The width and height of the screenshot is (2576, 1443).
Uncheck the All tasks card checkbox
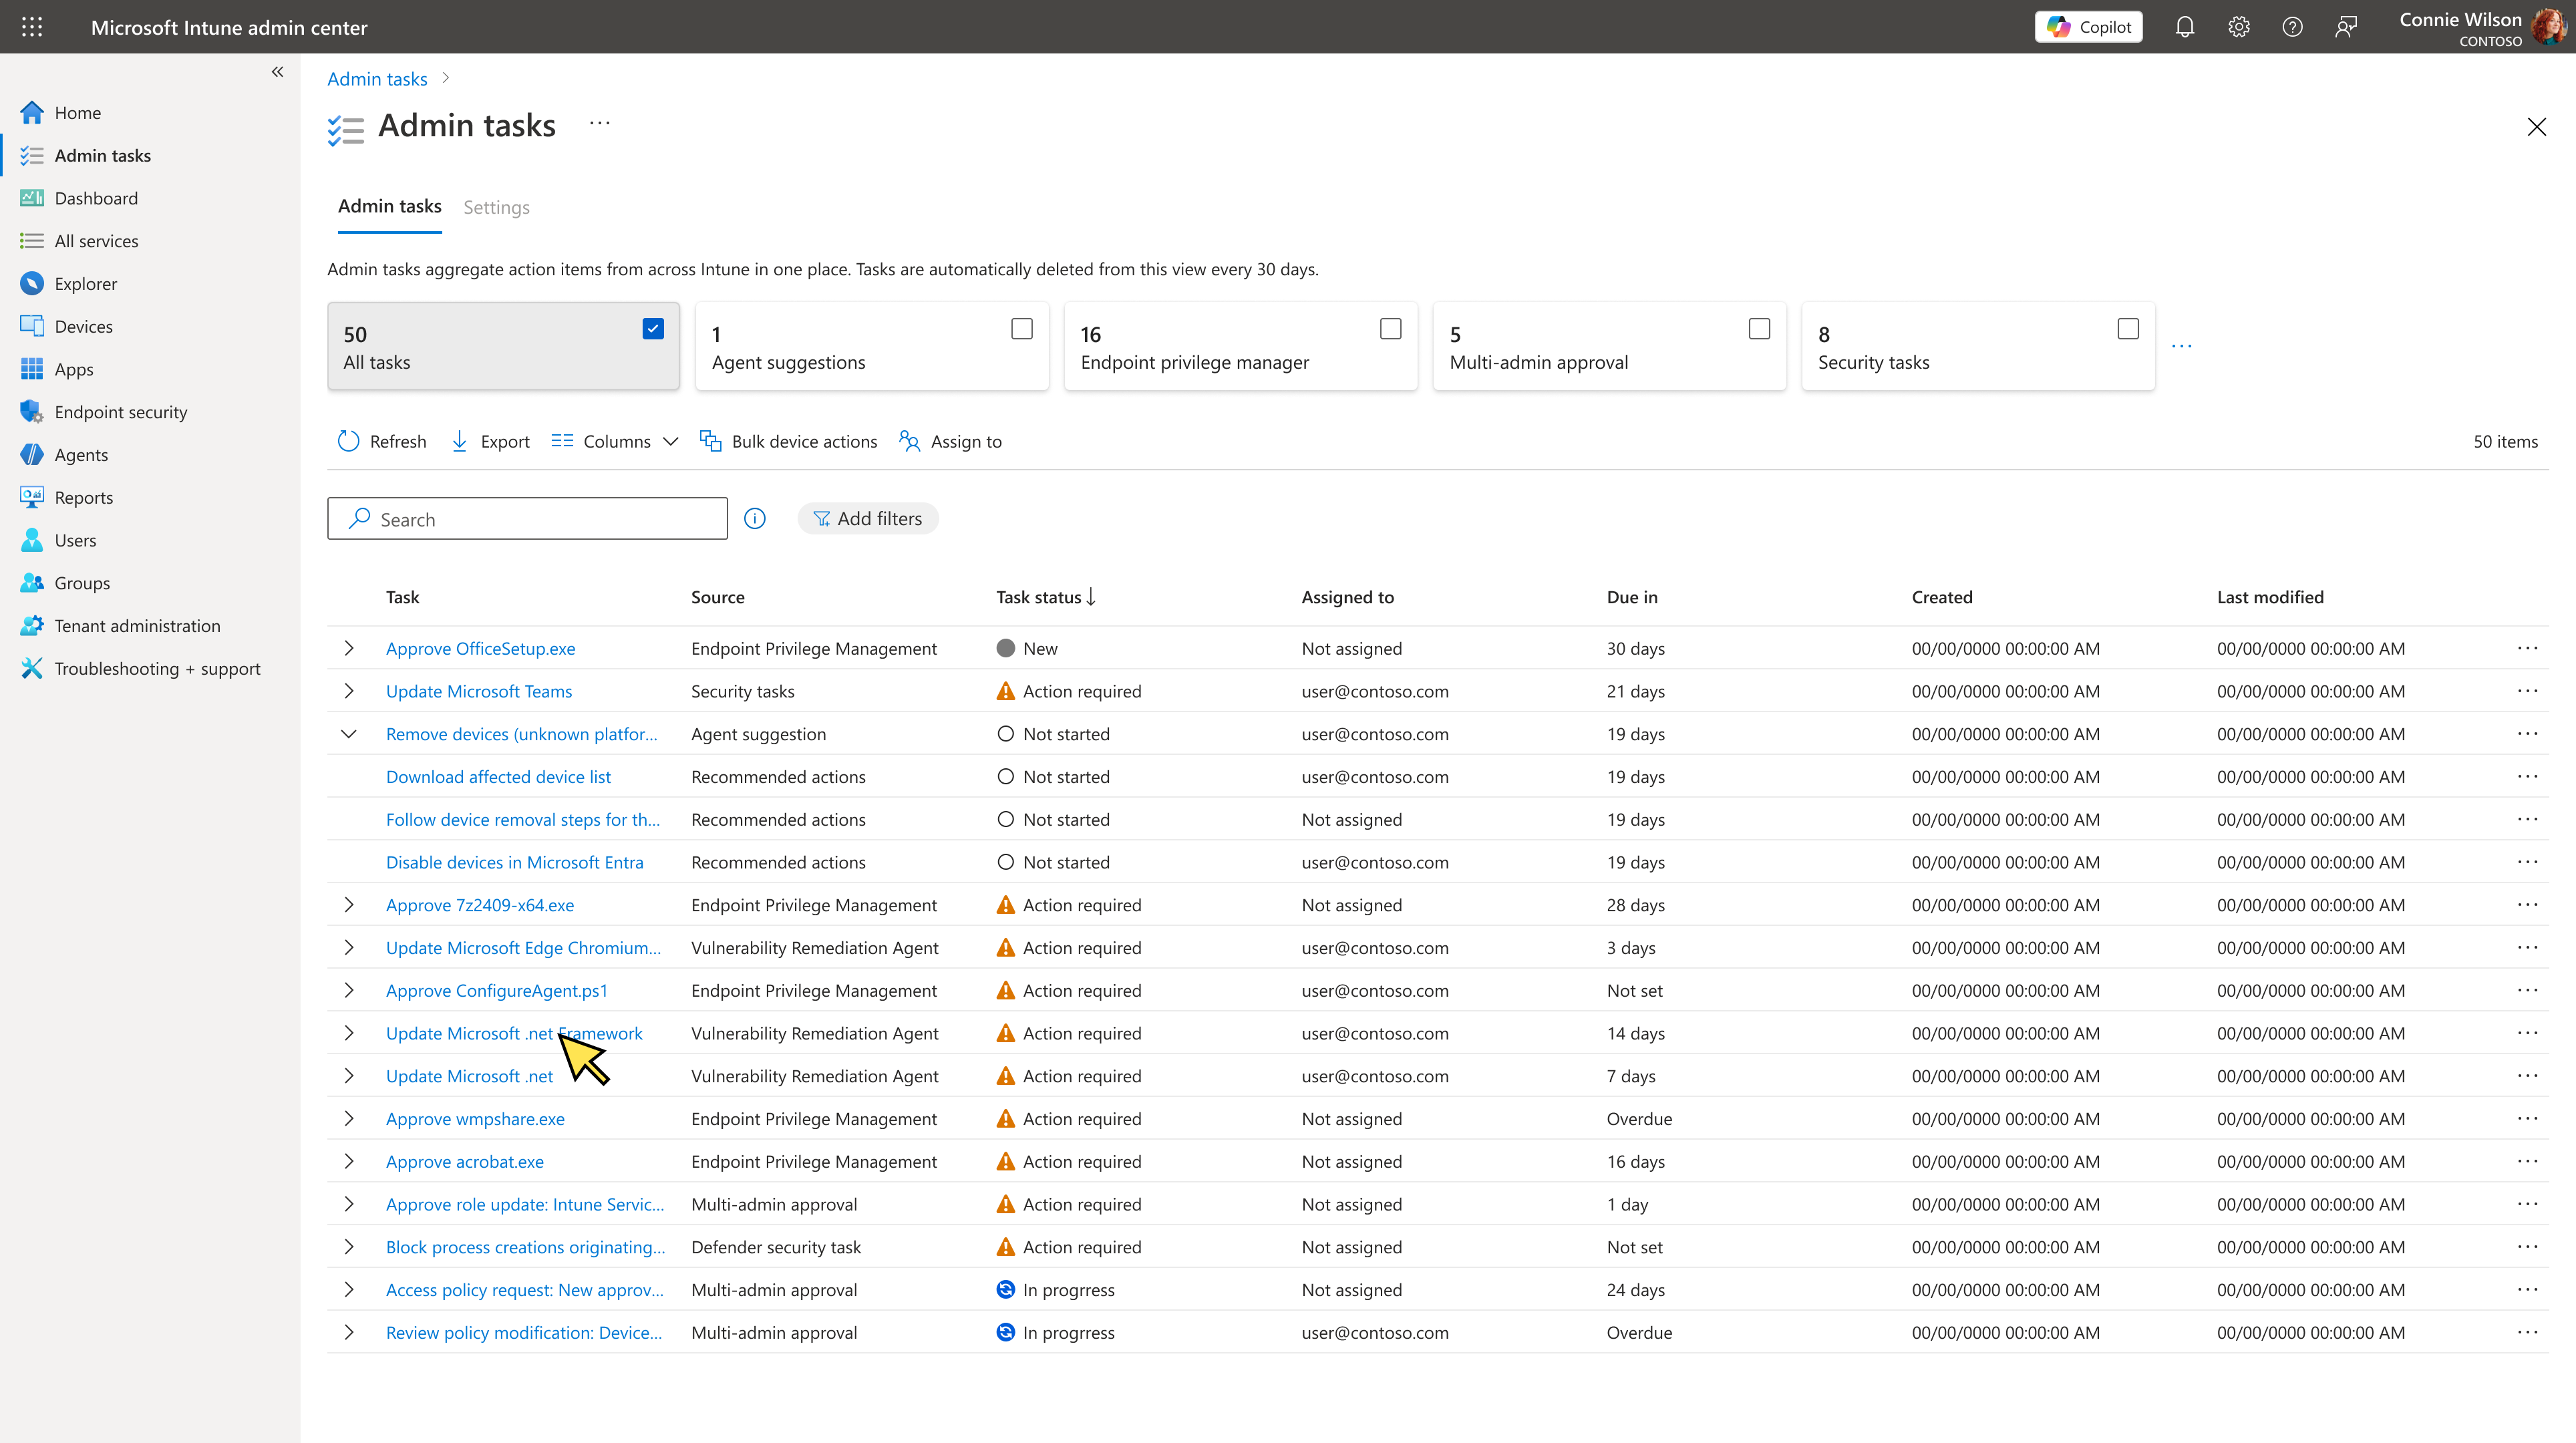pyautogui.click(x=653, y=329)
